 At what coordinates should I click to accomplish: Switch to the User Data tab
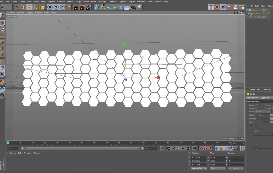pyautogui.click(x=267, y=89)
